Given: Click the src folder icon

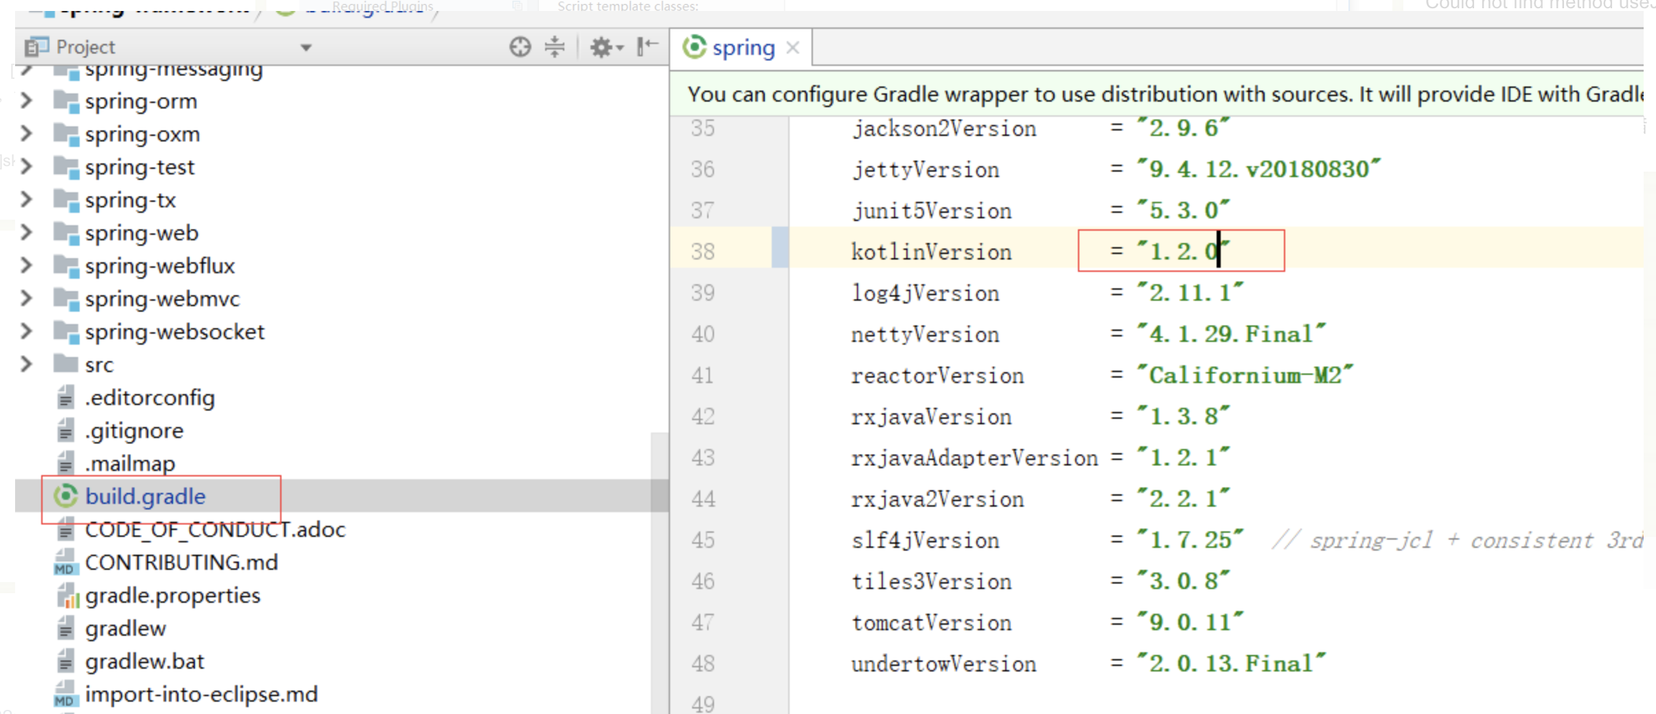Looking at the screenshot, I should [66, 364].
